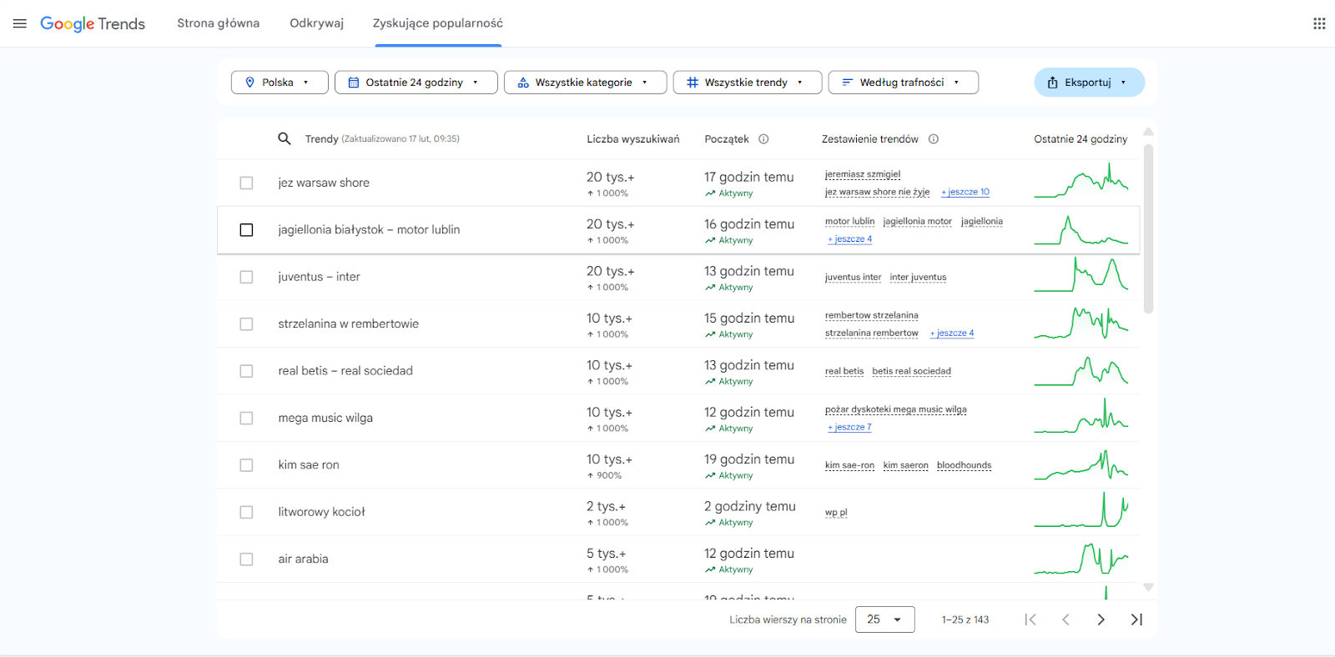1335x657 pixels.
Task: Click the scroll-down arrow of the list
Action: (x=1148, y=587)
